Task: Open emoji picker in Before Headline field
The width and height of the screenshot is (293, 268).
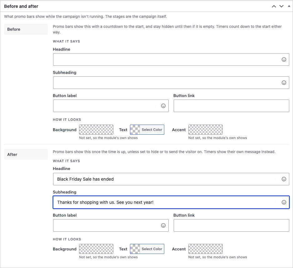Action: click(284, 59)
